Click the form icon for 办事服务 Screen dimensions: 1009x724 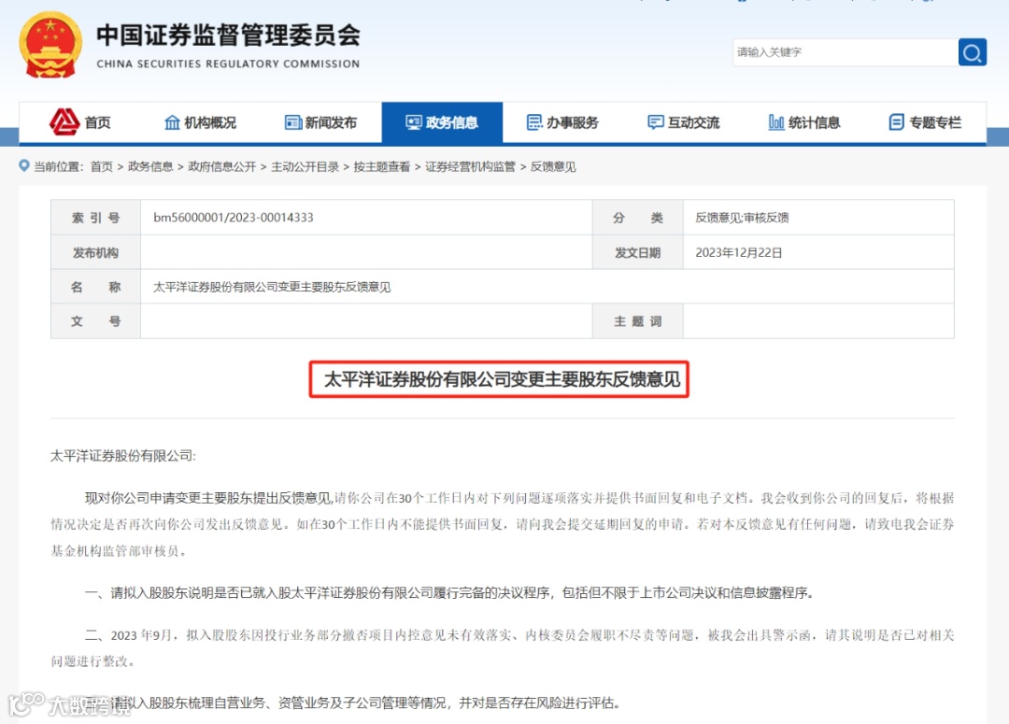coord(534,122)
